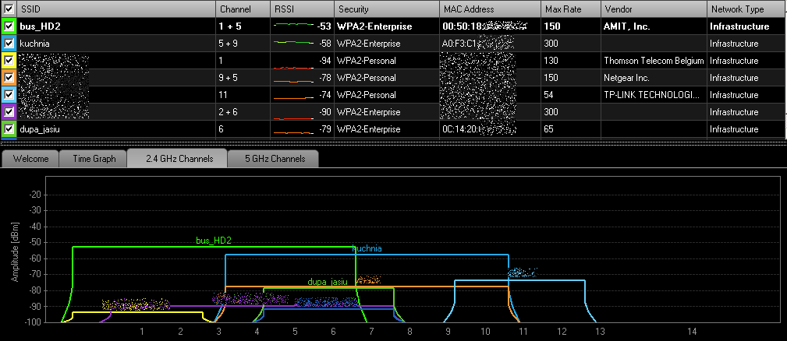Sort by the Vendor column header

click(x=653, y=9)
